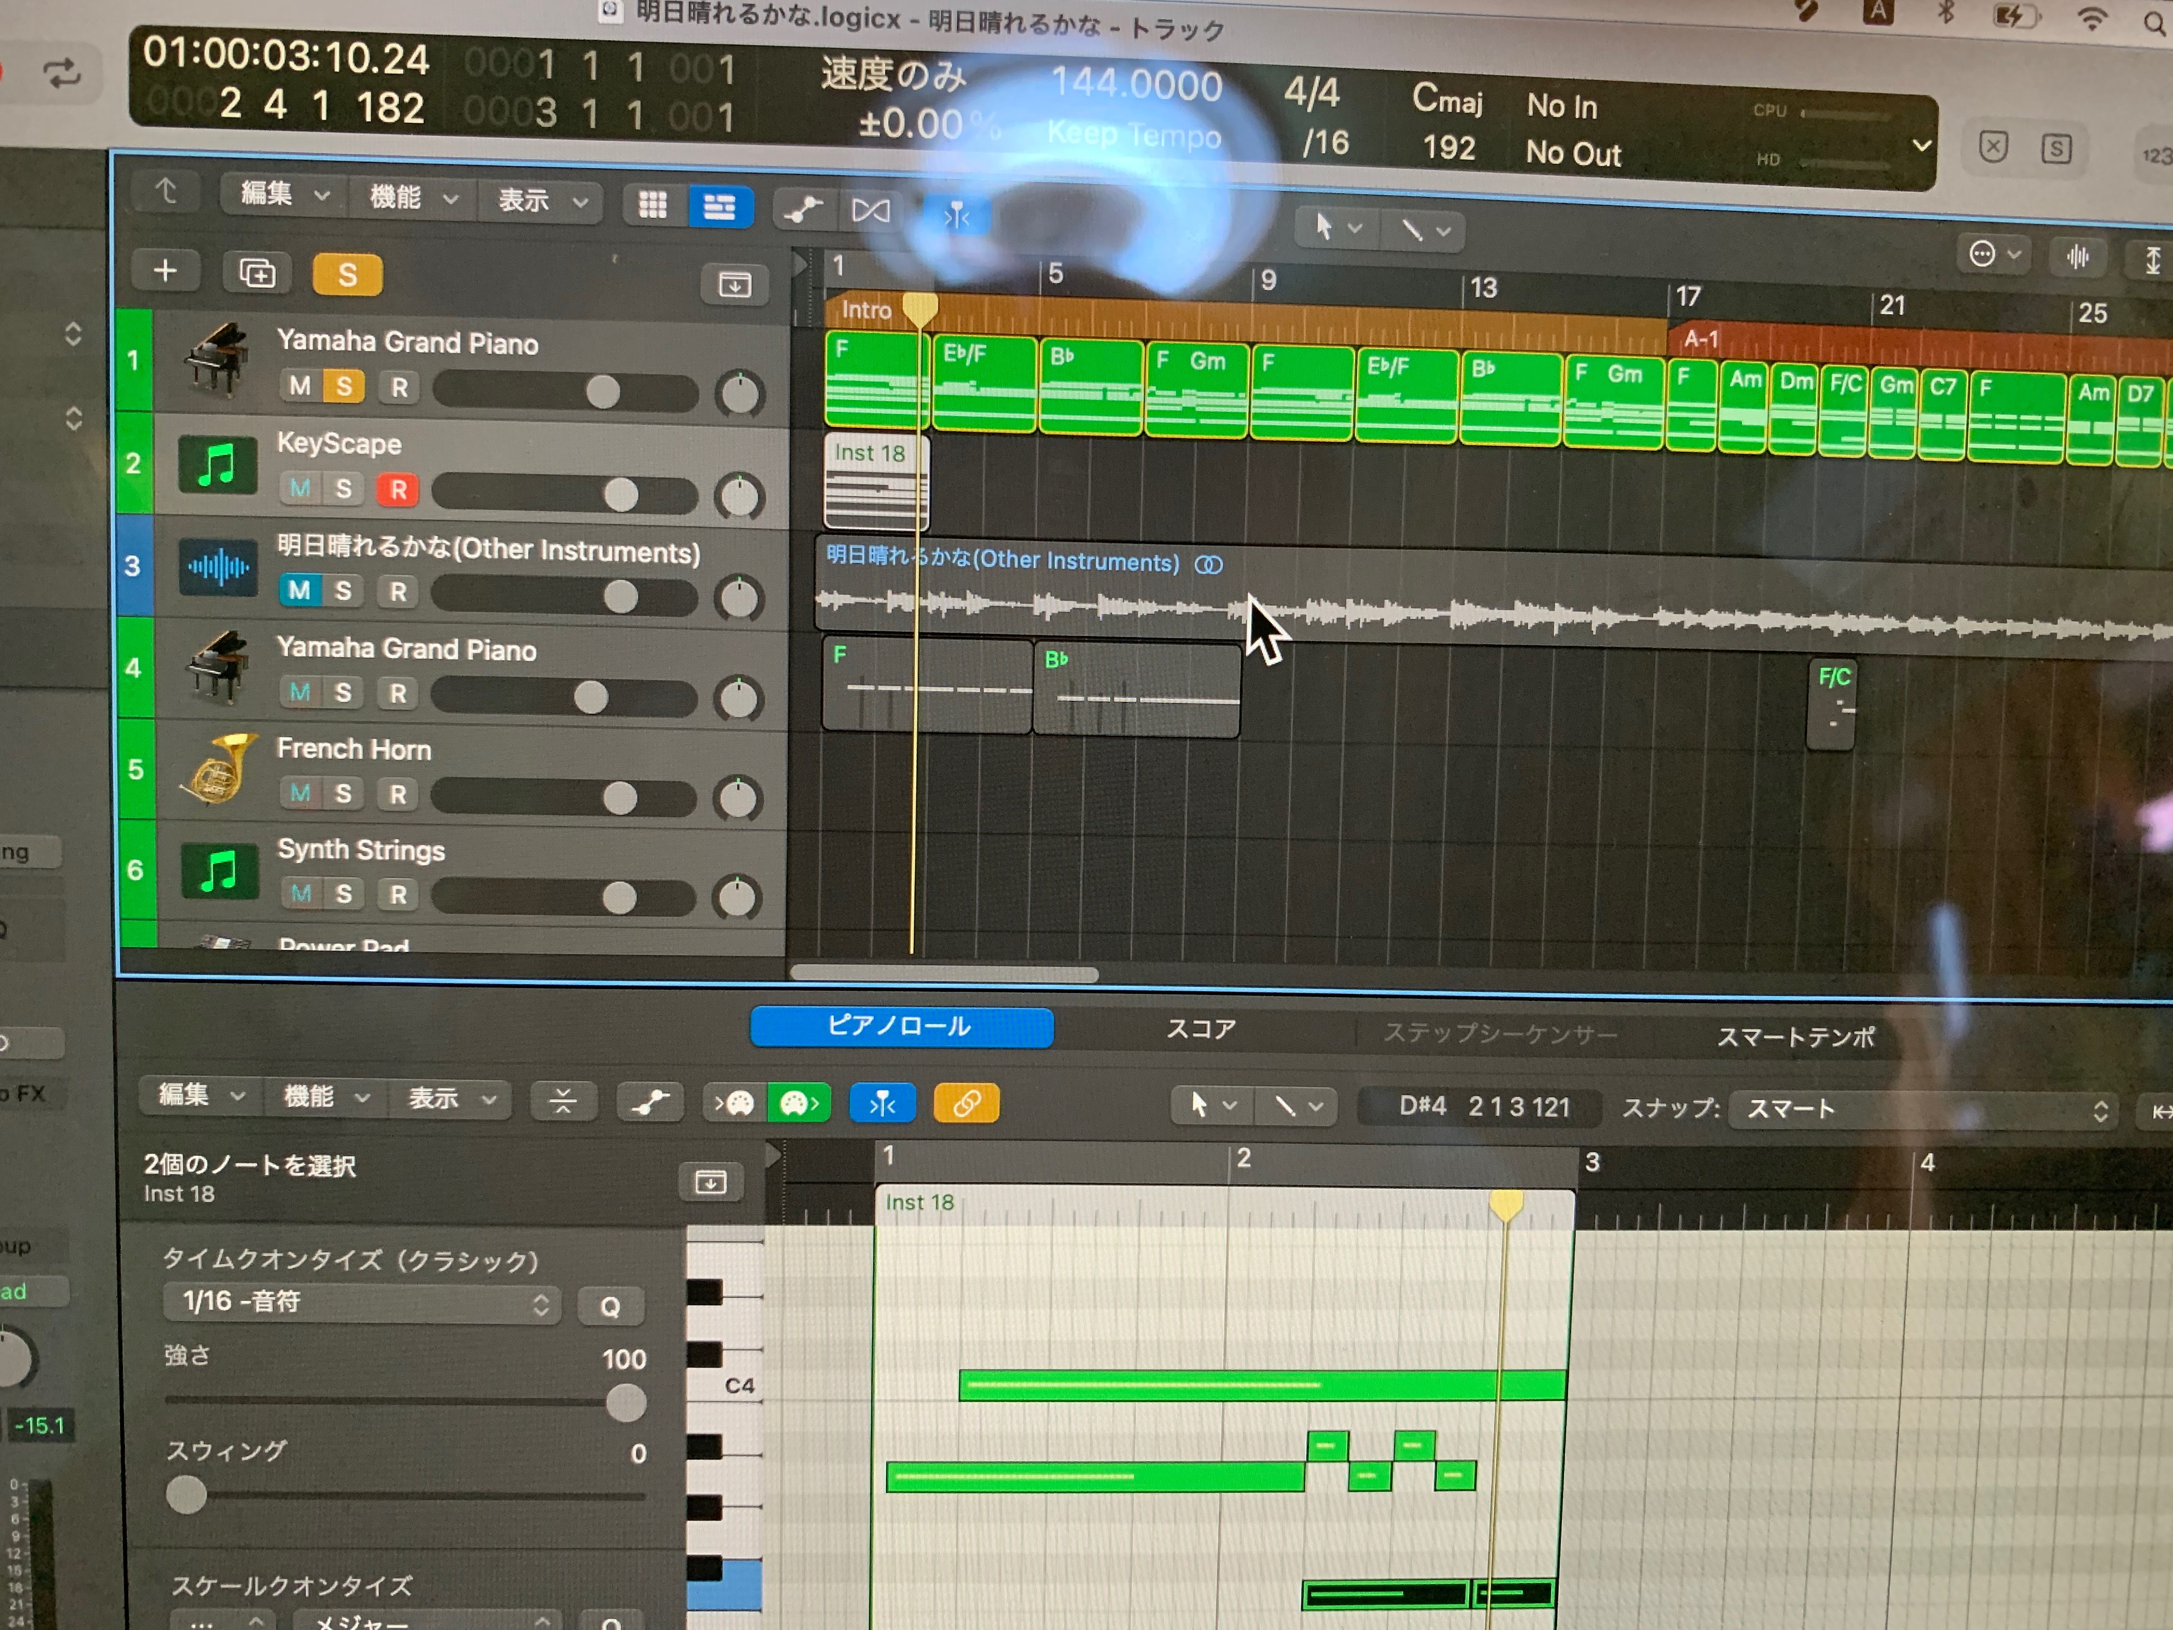Click the global yellow S solo button
The image size is (2173, 1630).
347,275
